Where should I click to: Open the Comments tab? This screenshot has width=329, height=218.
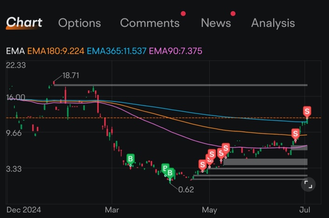coord(150,23)
